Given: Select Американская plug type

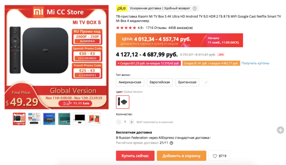Looking at the screenshot, I should [x=130, y=82].
